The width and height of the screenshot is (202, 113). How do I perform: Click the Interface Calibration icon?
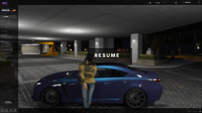coord(3,103)
